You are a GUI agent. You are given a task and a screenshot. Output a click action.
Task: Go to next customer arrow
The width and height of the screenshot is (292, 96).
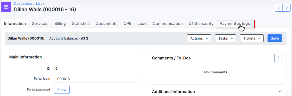point(287,8)
